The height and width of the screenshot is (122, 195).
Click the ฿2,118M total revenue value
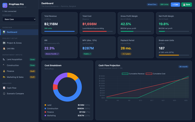coord(51,24)
